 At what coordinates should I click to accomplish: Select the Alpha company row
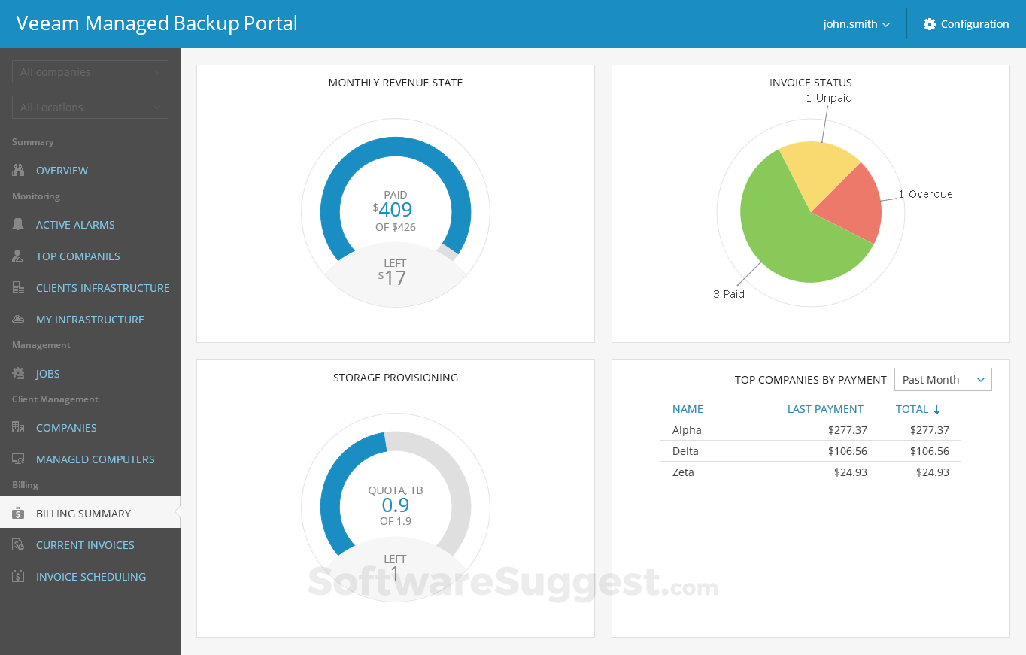[811, 430]
